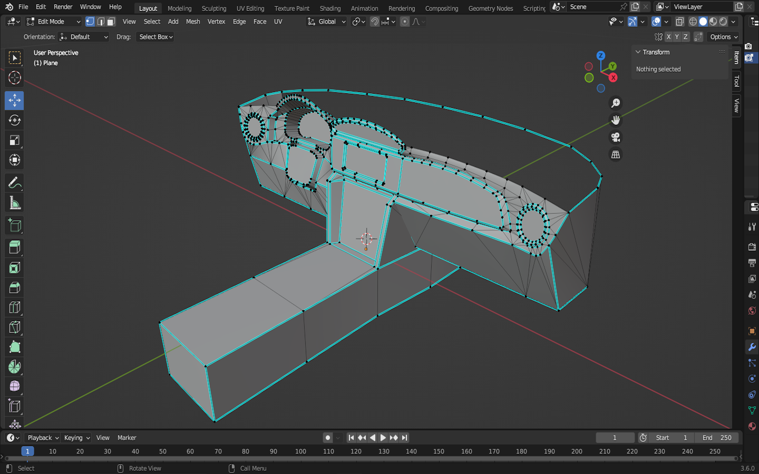Select the Spin tool
Image resolution: width=759 pixels, height=474 pixels.
(14, 367)
